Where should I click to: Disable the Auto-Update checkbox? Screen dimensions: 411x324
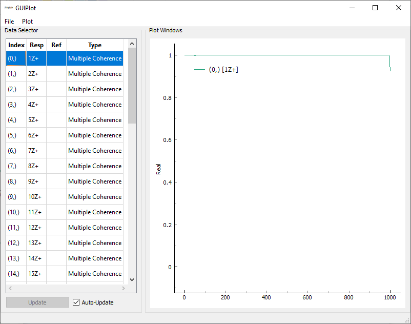point(75,302)
